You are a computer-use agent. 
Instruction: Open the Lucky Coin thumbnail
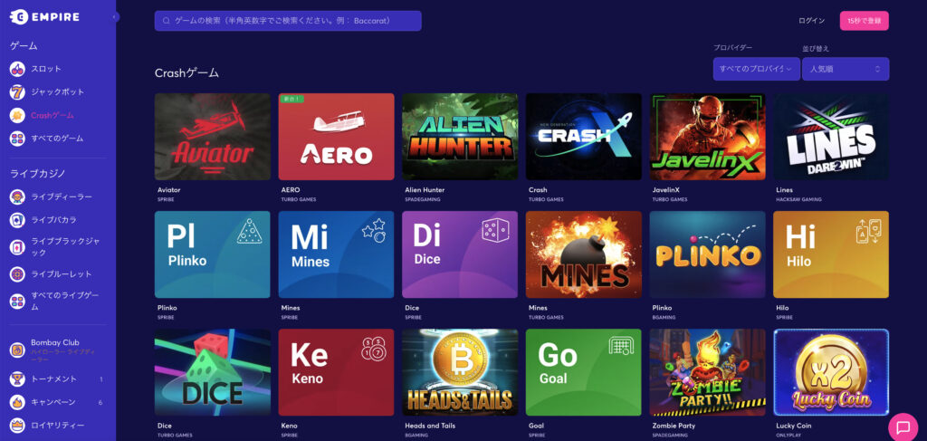[x=831, y=372]
